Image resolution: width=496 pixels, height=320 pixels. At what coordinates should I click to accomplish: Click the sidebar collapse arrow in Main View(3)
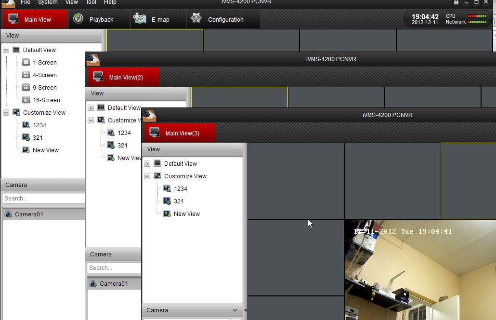click(245, 310)
